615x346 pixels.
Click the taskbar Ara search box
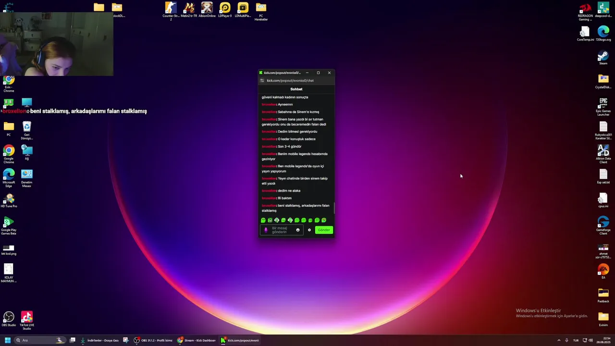click(x=41, y=340)
